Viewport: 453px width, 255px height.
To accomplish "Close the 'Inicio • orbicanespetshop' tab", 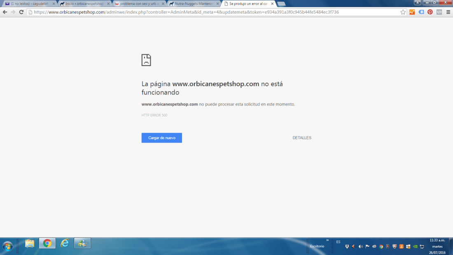I will (108, 4).
